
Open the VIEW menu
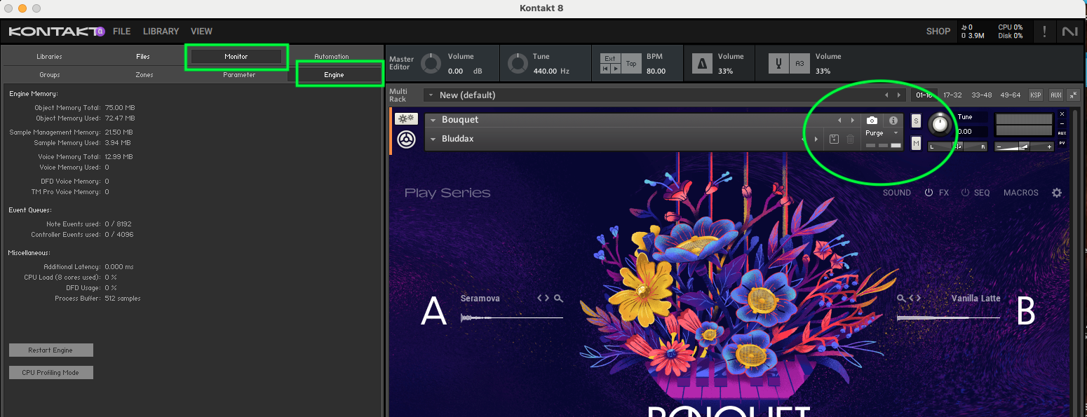(x=201, y=31)
